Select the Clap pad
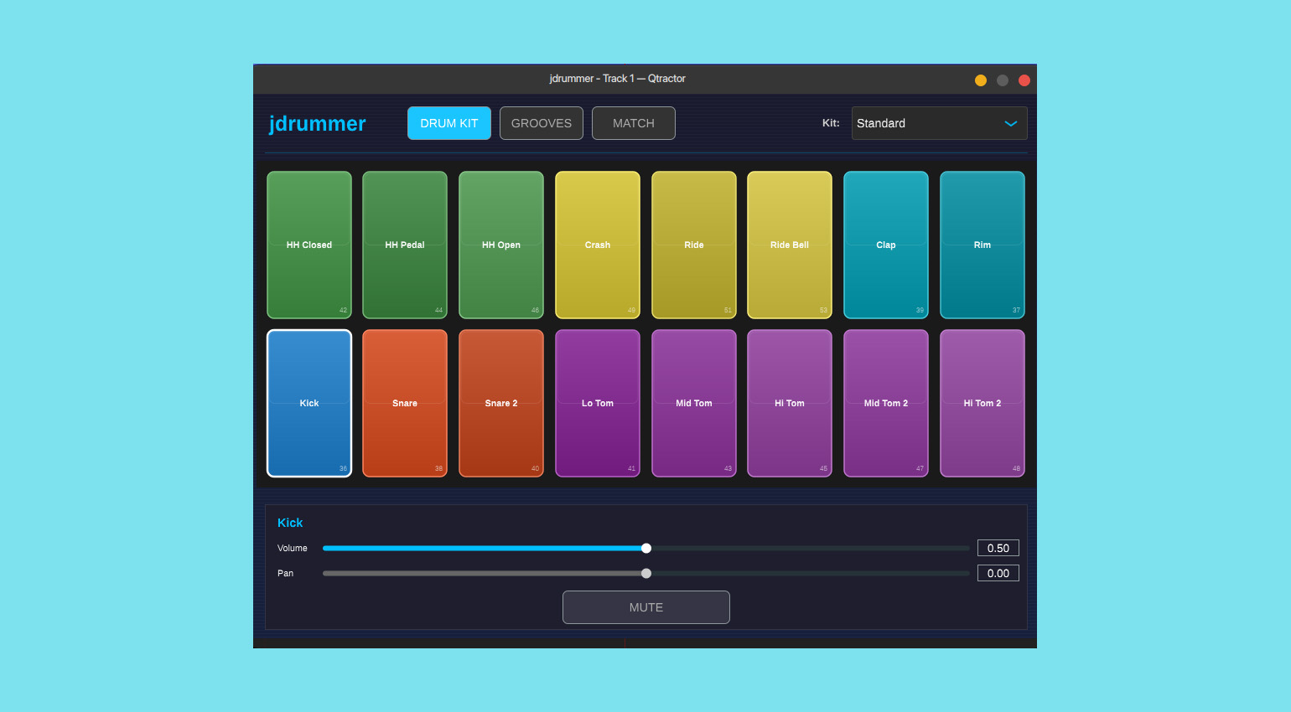 pyautogui.click(x=886, y=245)
